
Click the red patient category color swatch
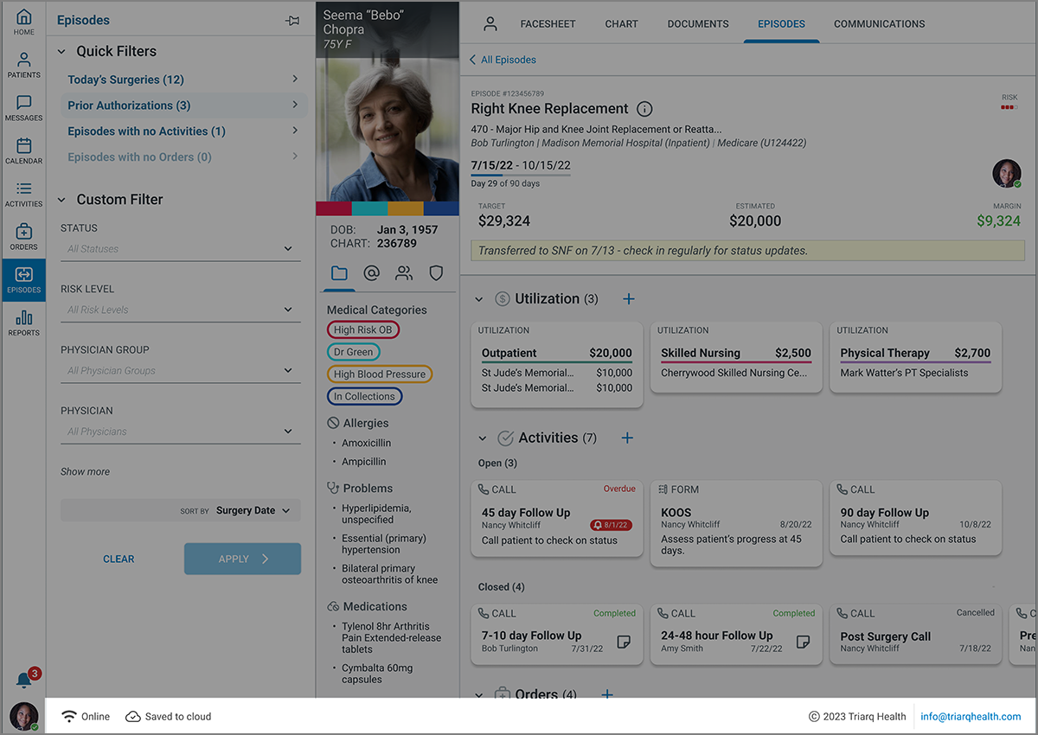334,208
